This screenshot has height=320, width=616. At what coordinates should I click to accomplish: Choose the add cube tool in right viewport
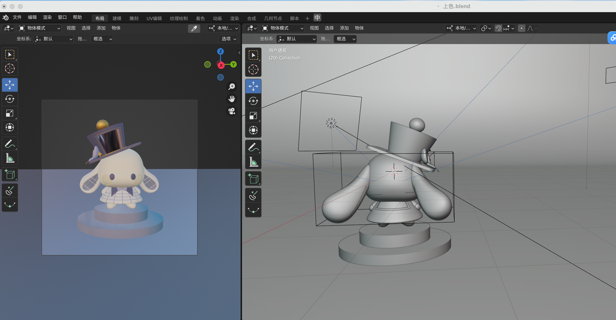coord(253,179)
